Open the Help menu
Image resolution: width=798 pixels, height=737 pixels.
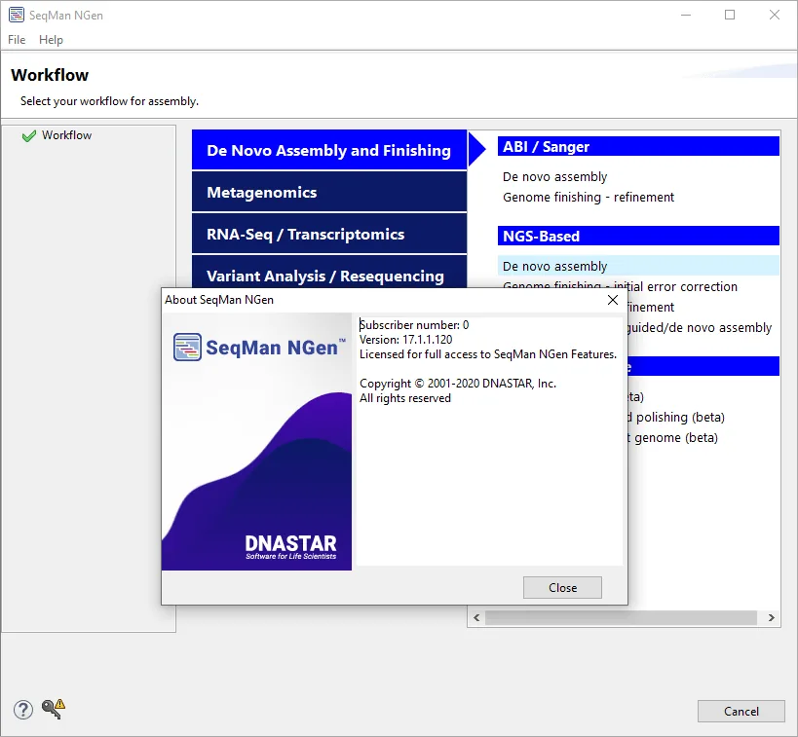(x=51, y=40)
